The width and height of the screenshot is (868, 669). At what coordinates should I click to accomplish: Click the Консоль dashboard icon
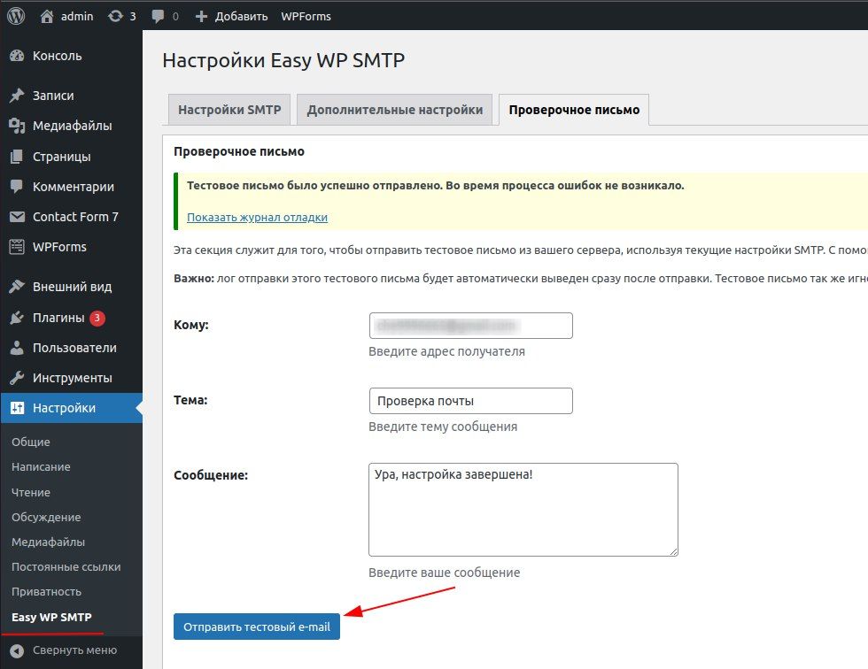17,55
